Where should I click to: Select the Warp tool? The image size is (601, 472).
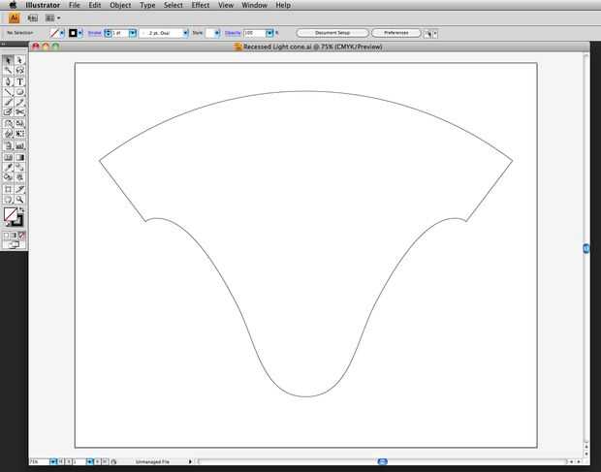click(8, 134)
